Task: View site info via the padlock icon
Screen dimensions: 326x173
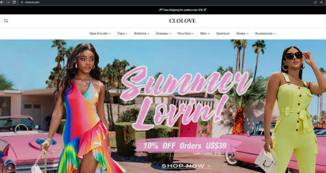Action: click(22, 2)
